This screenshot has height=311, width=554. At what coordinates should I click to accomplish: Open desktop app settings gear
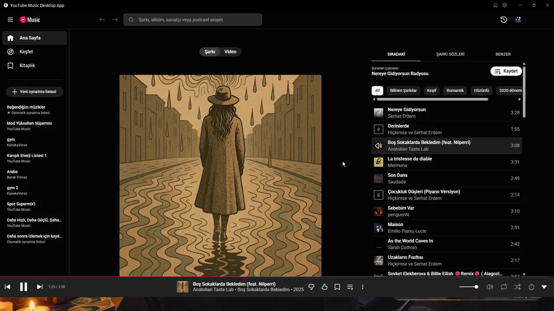click(x=505, y=5)
